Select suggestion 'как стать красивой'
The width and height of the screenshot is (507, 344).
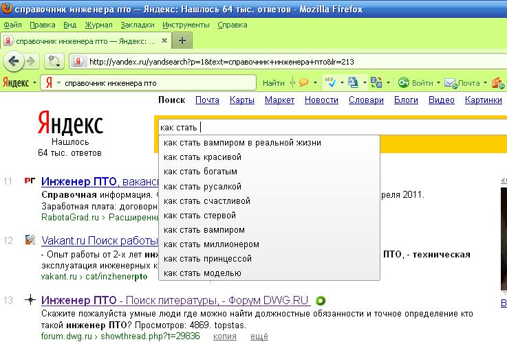270,157
